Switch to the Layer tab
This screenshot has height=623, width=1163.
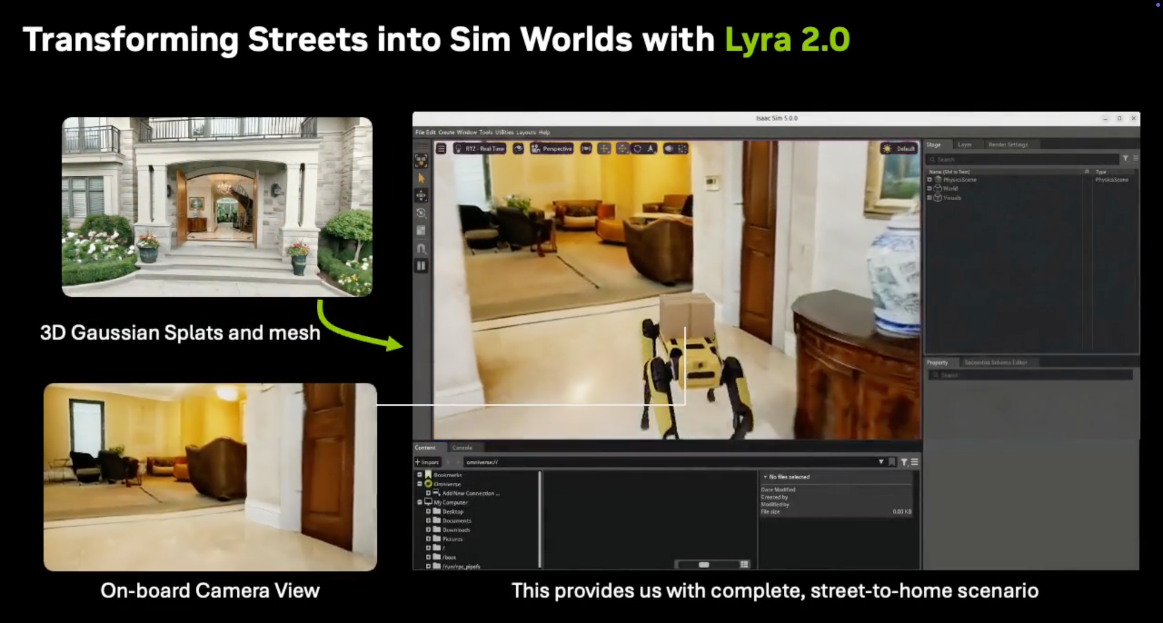tap(965, 145)
